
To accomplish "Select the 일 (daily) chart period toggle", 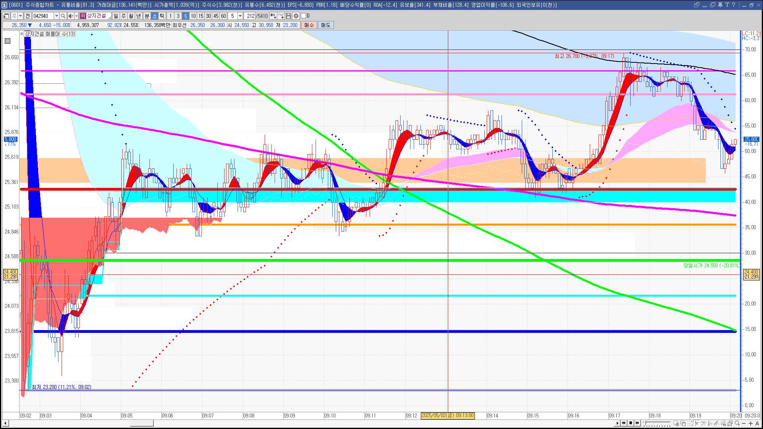I will (116, 16).
